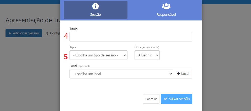Add a new place with + Local

(183, 74)
